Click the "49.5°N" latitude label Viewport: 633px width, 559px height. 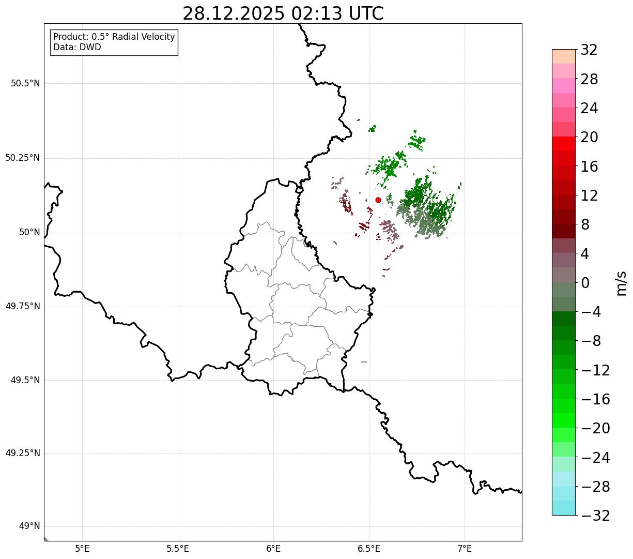[25, 381]
